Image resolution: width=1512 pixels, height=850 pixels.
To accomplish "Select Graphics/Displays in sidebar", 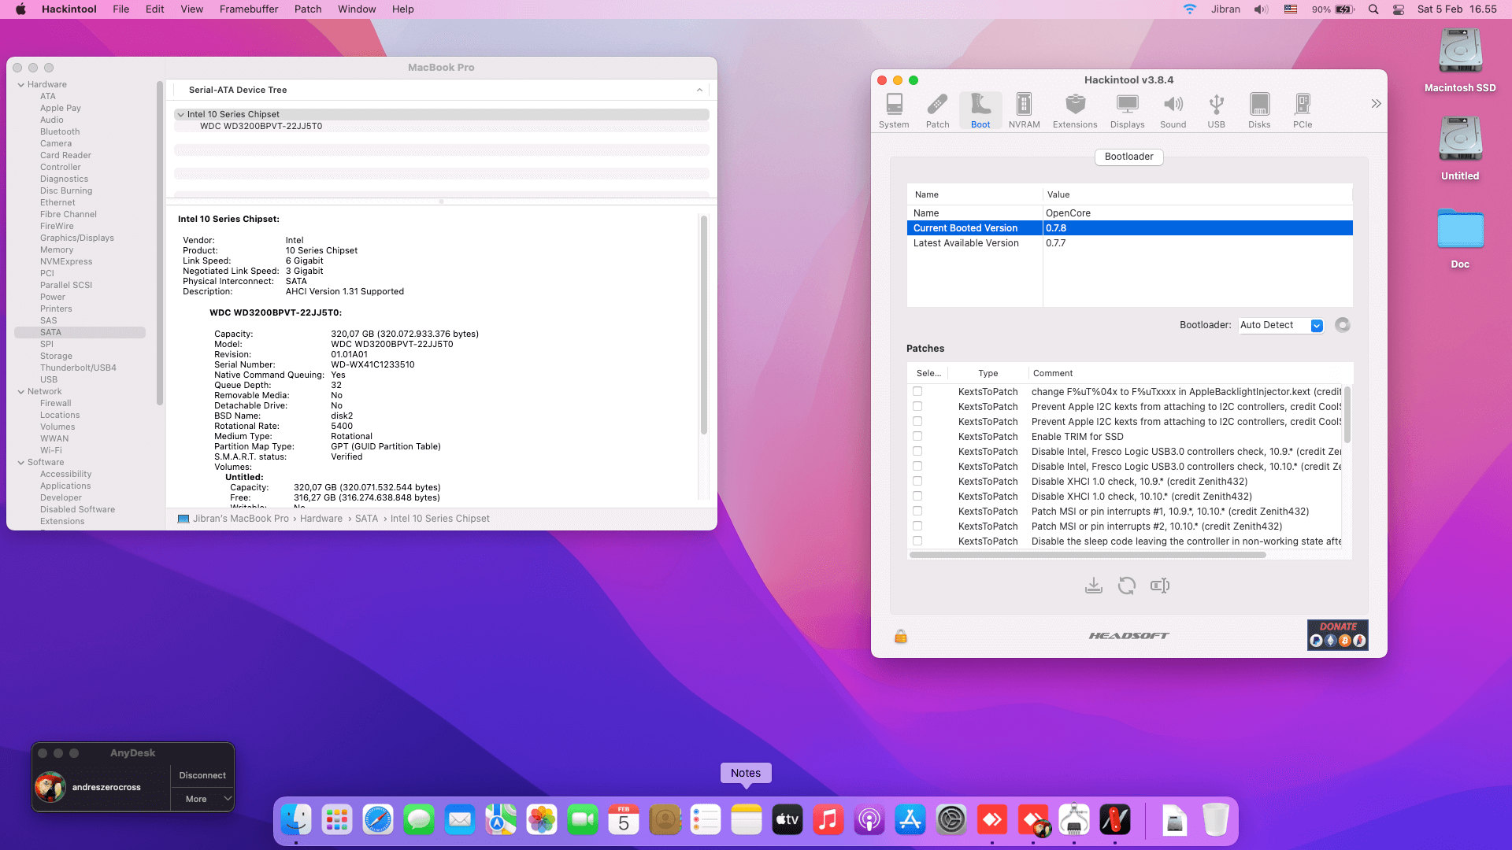I will [x=77, y=238].
